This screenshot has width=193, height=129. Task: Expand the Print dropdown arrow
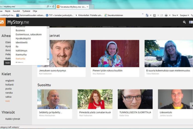click(170, 15)
